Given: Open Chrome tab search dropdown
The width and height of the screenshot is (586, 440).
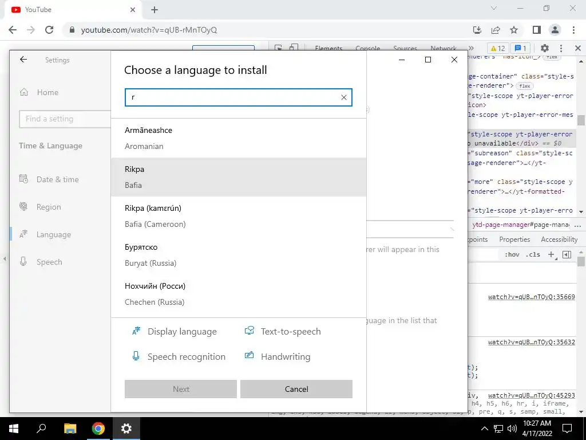Looking at the screenshot, I should click(494, 8).
